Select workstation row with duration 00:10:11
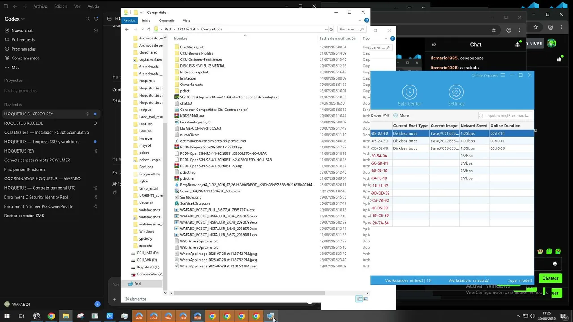 452,141
